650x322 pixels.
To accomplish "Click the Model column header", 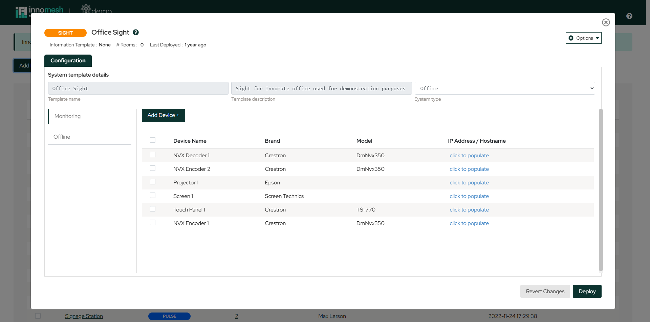I will coord(364,141).
